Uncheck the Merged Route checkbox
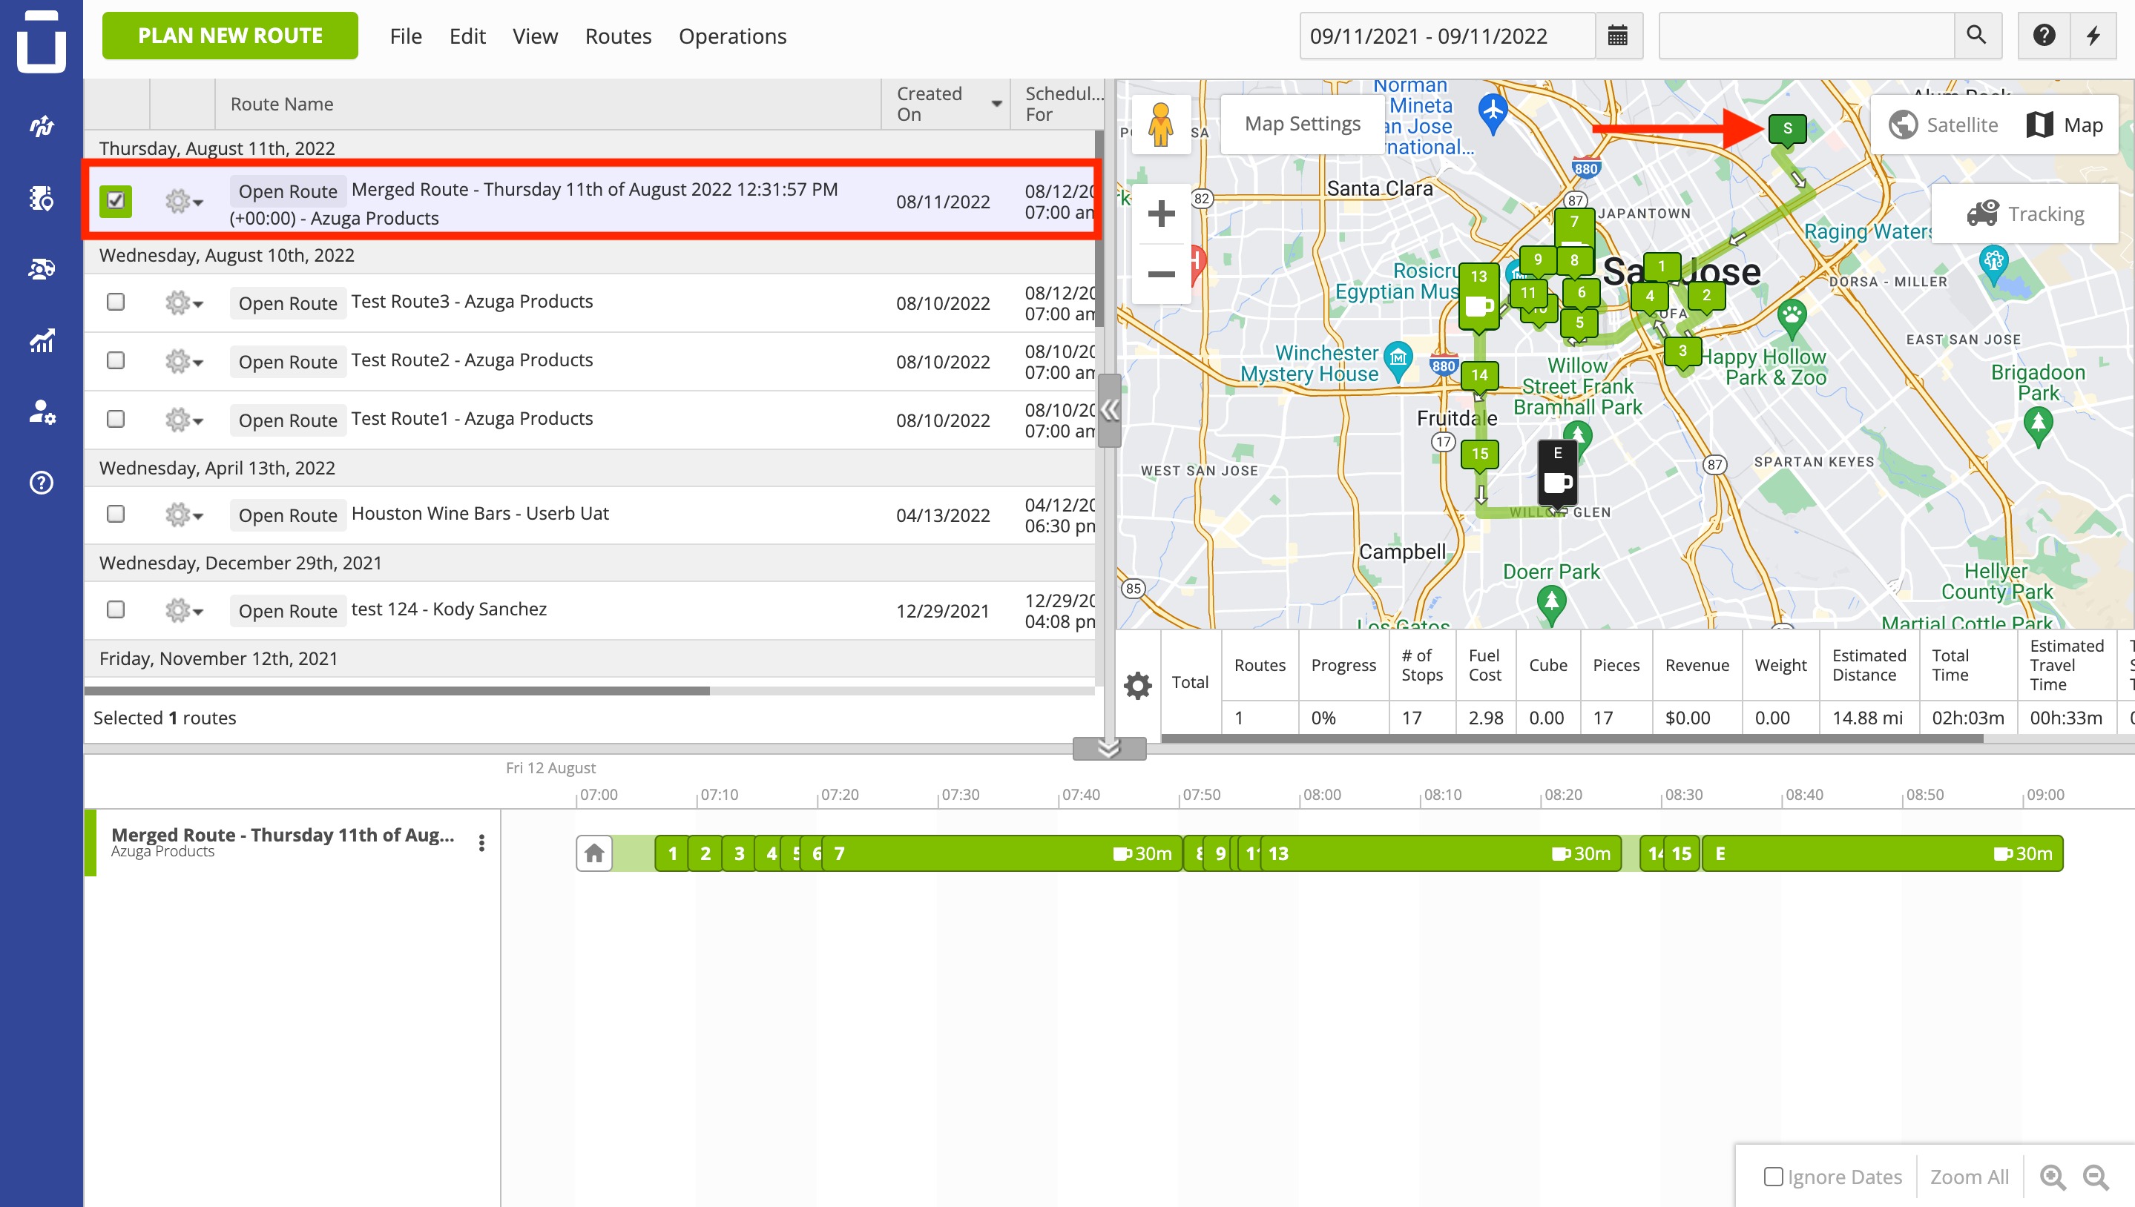Viewport: 2135px width, 1207px height. click(x=115, y=201)
